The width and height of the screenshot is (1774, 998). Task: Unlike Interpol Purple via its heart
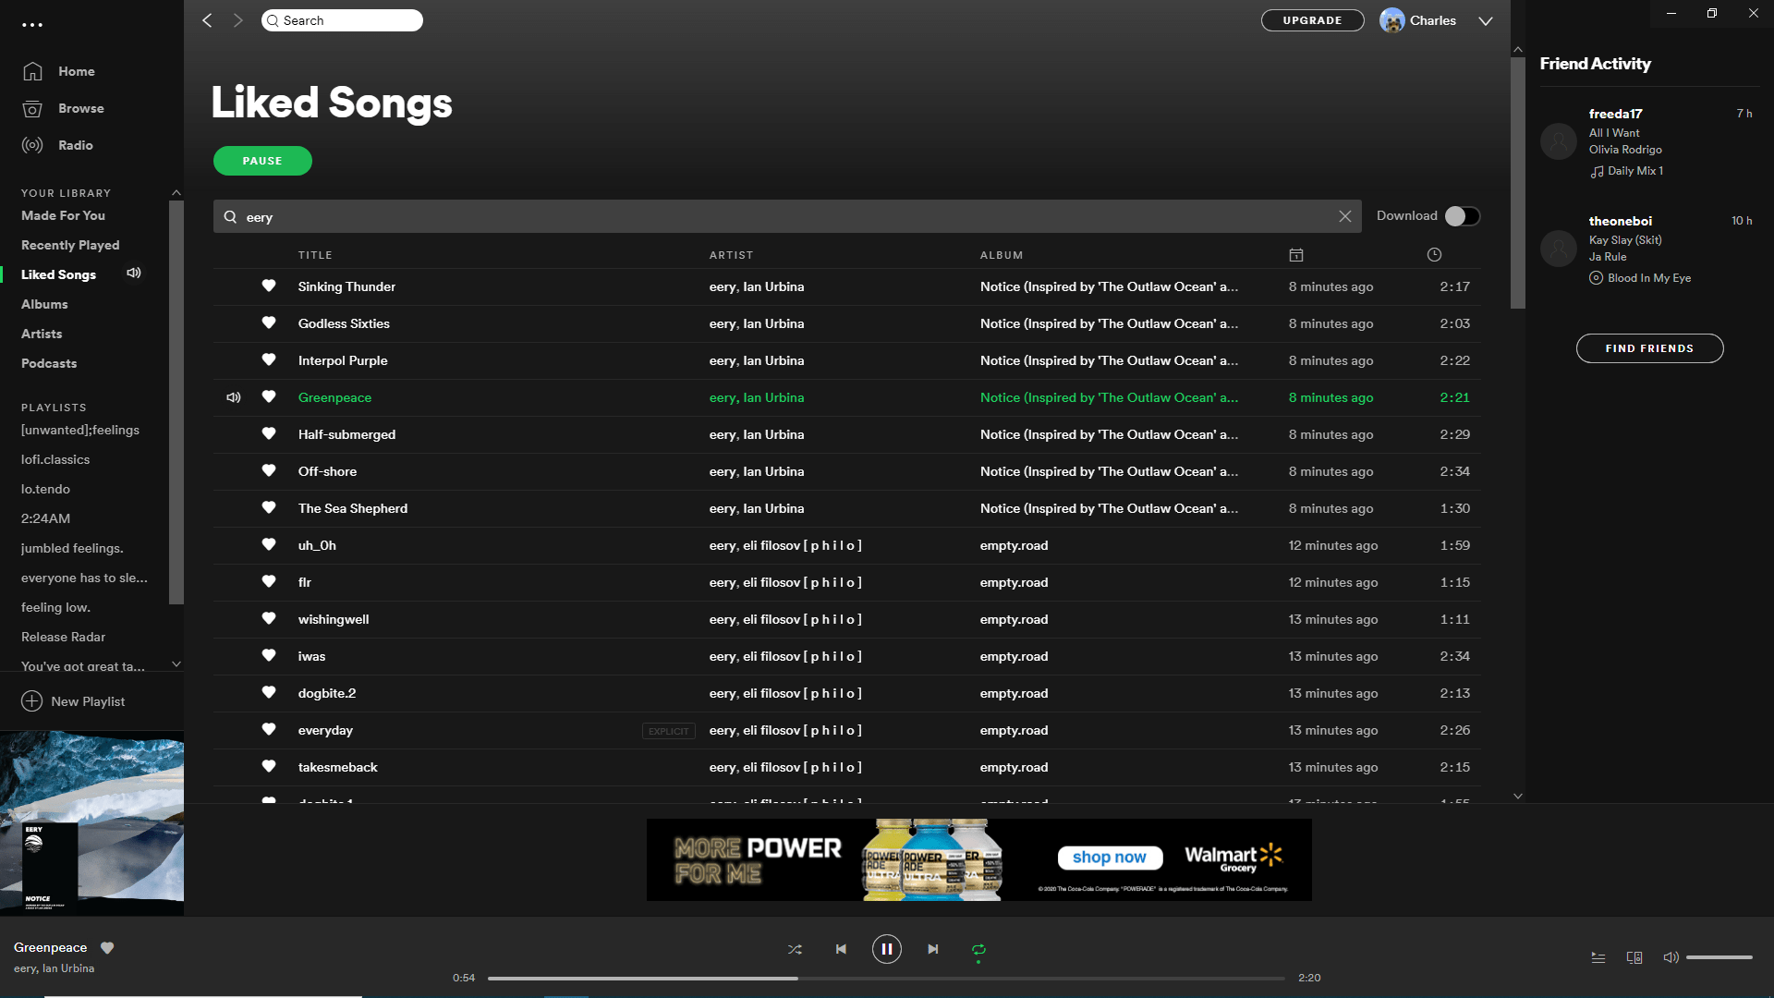click(269, 359)
